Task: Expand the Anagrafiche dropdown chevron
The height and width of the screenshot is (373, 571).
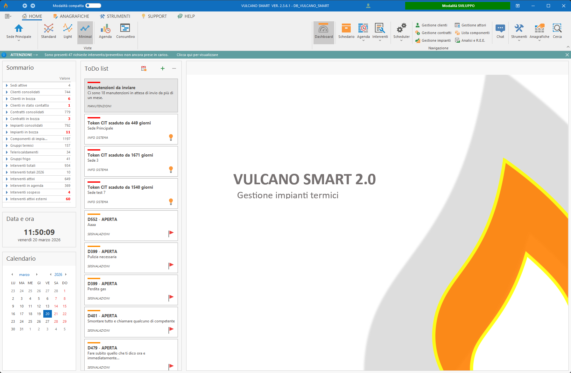Action: [x=539, y=40]
